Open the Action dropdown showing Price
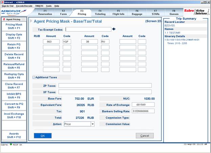 [92, 124]
